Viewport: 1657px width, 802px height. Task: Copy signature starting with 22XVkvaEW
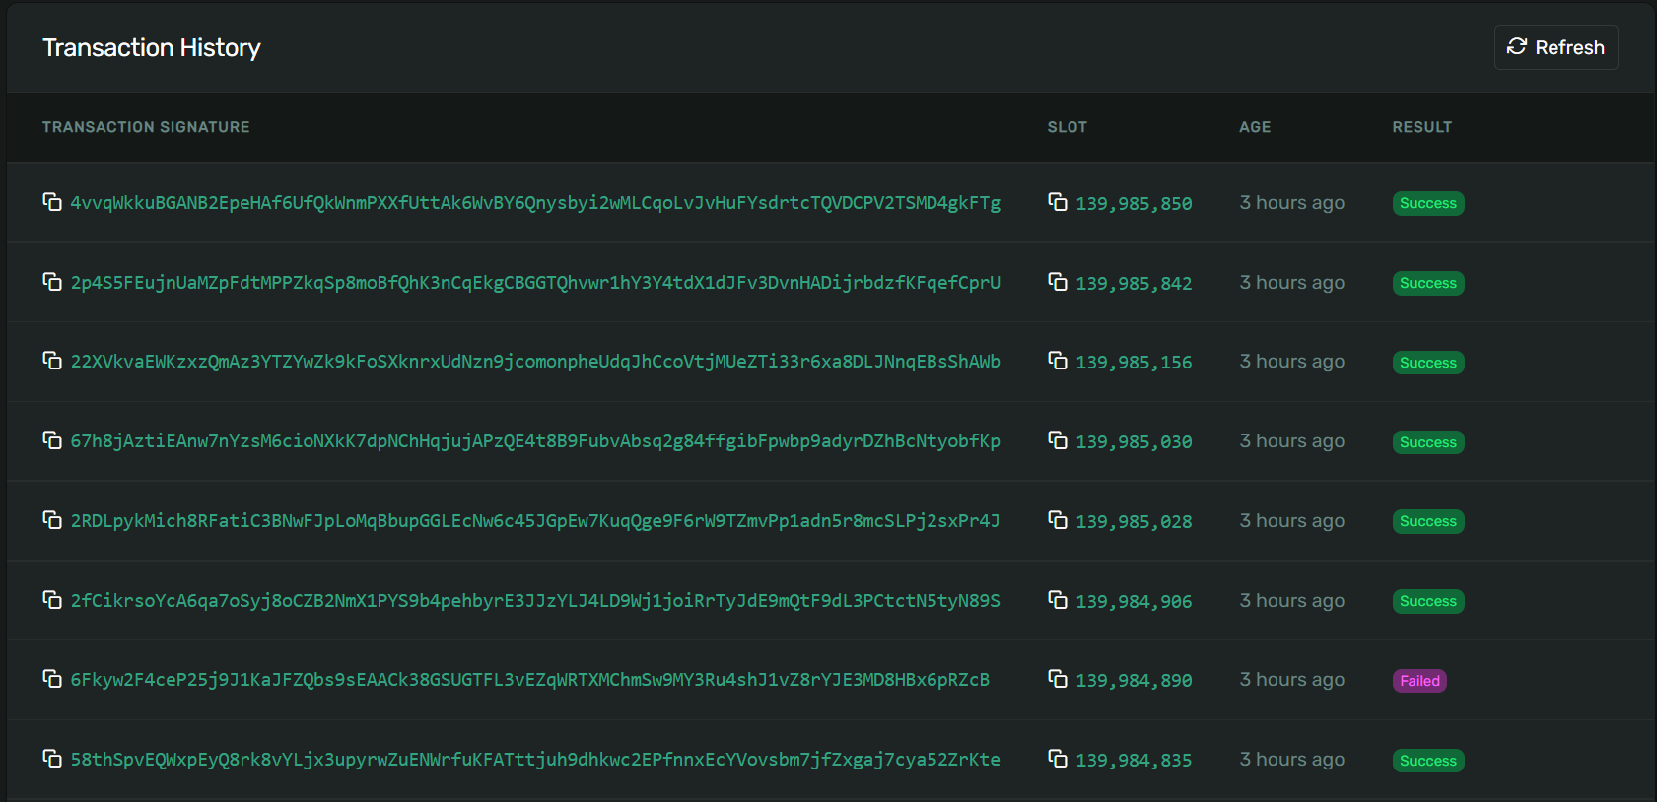point(52,361)
